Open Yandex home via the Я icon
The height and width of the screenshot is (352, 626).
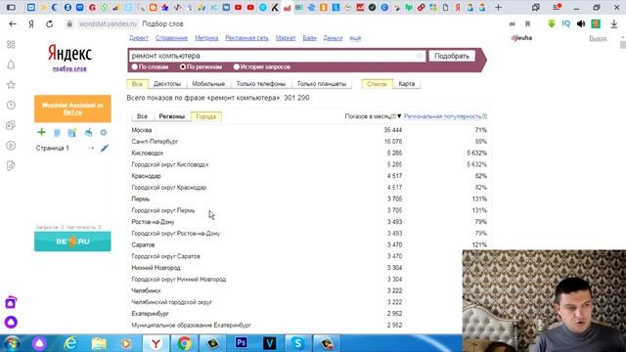[x=31, y=23]
